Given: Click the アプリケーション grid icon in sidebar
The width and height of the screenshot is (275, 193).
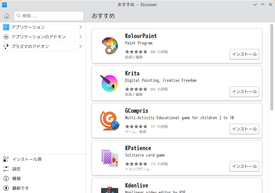Looking at the screenshot, I should (6, 27).
